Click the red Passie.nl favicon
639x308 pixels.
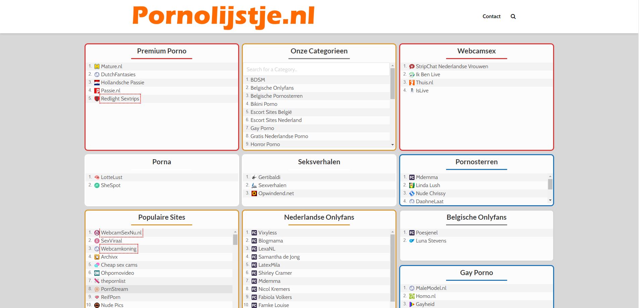(97, 91)
